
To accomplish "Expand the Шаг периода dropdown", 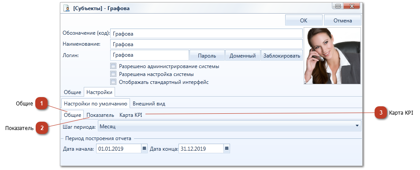I will click(x=357, y=126).
